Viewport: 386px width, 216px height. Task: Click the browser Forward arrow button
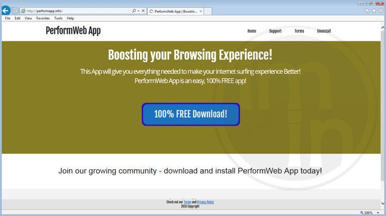(x=15, y=11)
